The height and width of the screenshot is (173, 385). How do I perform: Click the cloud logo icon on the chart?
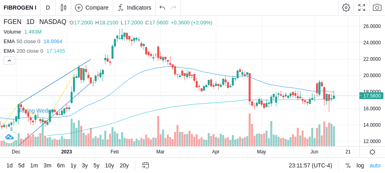(x=9, y=137)
